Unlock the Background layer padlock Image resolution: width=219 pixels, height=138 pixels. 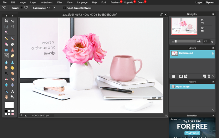[x=212, y=53]
